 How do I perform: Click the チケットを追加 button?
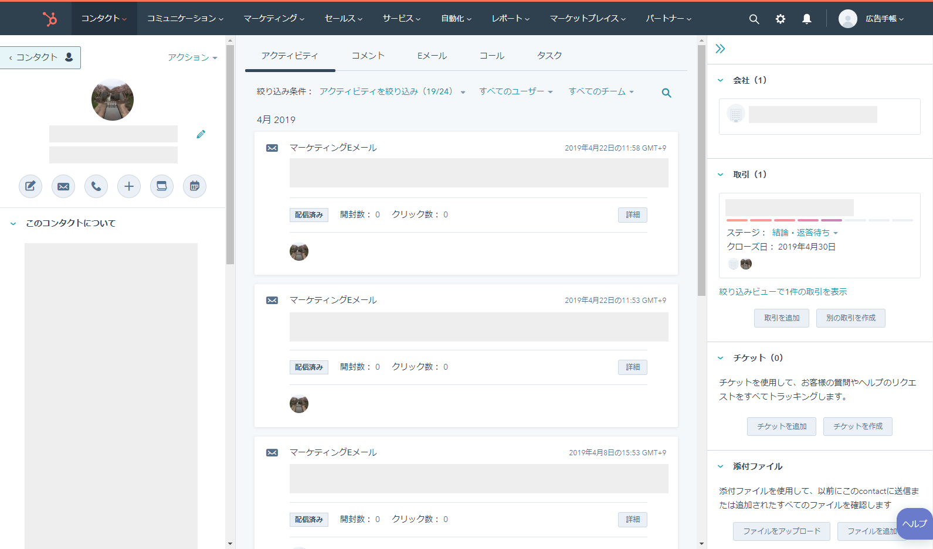pos(782,427)
